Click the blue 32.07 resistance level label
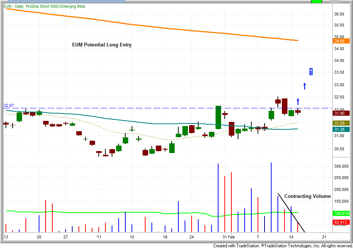This screenshot has width=353, height=248. click(8, 105)
